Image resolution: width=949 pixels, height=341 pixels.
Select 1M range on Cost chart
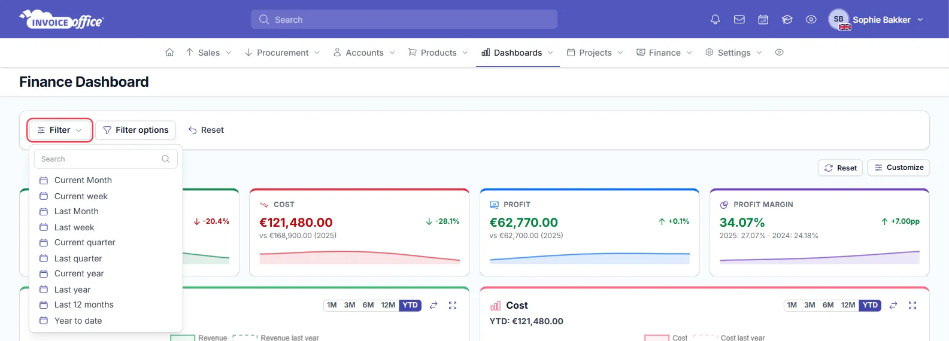pyautogui.click(x=792, y=305)
